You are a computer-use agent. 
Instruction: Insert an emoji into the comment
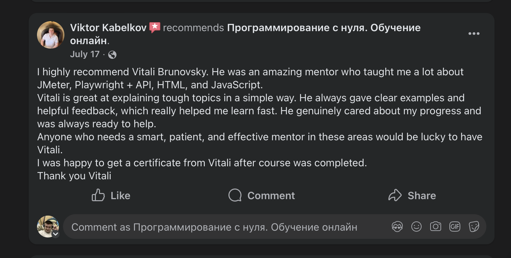[x=416, y=227]
